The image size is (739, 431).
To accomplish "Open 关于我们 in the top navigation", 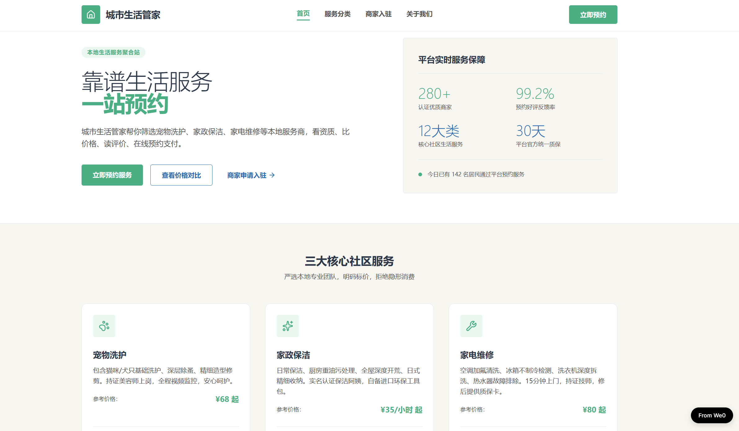I will [x=419, y=14].
